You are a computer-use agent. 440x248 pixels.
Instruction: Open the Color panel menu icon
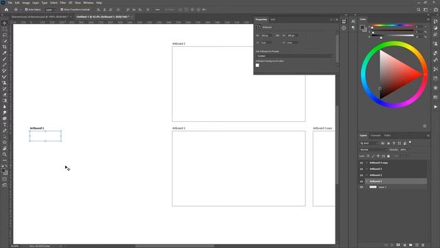click(x=428, y=19)
